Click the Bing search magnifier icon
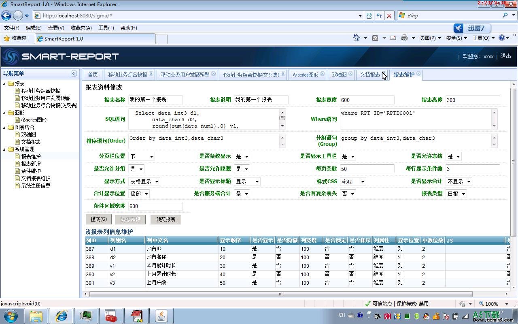The image size is (518, 324). click(505, 15)
